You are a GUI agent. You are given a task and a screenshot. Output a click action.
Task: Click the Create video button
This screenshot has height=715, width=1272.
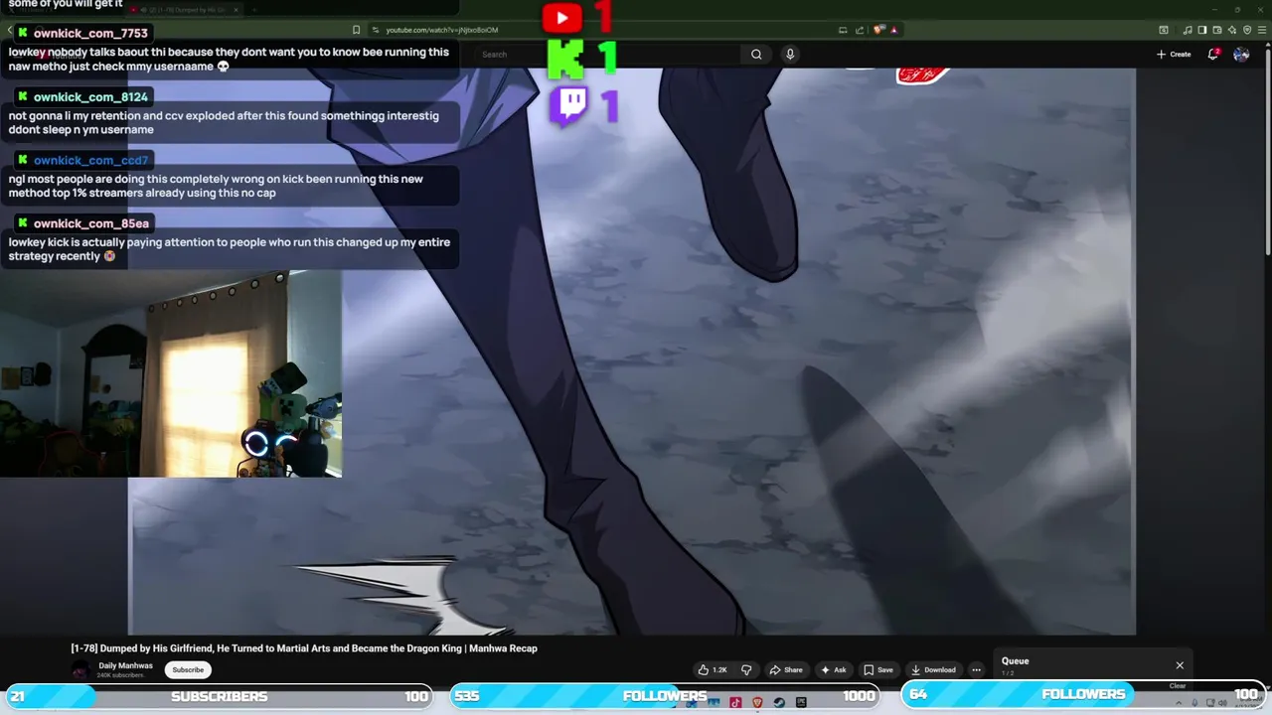(x=1174, y=55)
